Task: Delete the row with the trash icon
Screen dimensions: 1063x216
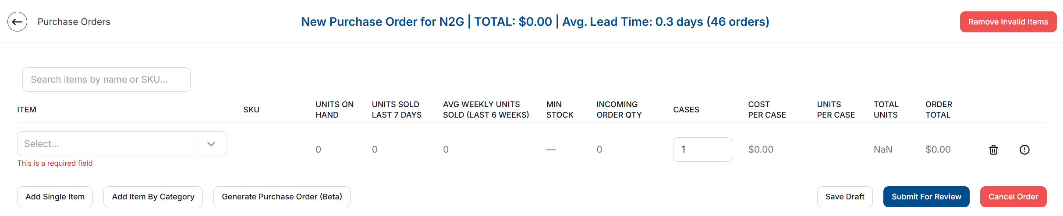Action: click(993, 150)
